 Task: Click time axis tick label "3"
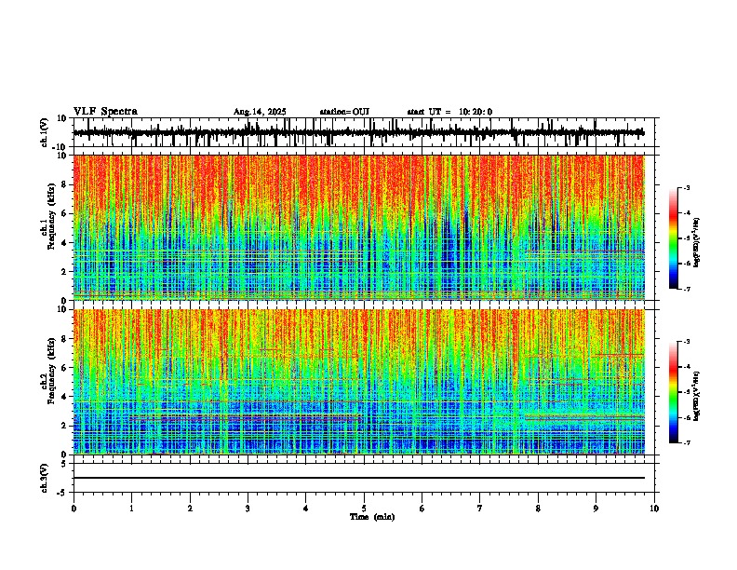click(248, 509)
